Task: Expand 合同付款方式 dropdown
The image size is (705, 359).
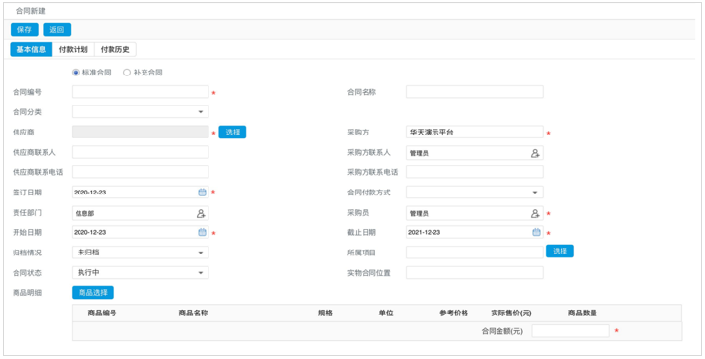Action: click(475, 192)
